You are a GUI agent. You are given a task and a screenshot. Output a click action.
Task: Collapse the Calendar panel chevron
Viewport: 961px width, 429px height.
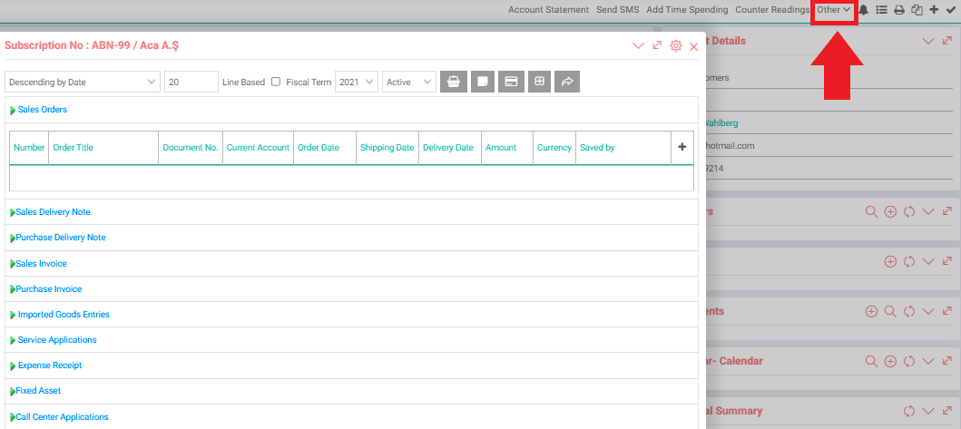click(x=928, y=362)
